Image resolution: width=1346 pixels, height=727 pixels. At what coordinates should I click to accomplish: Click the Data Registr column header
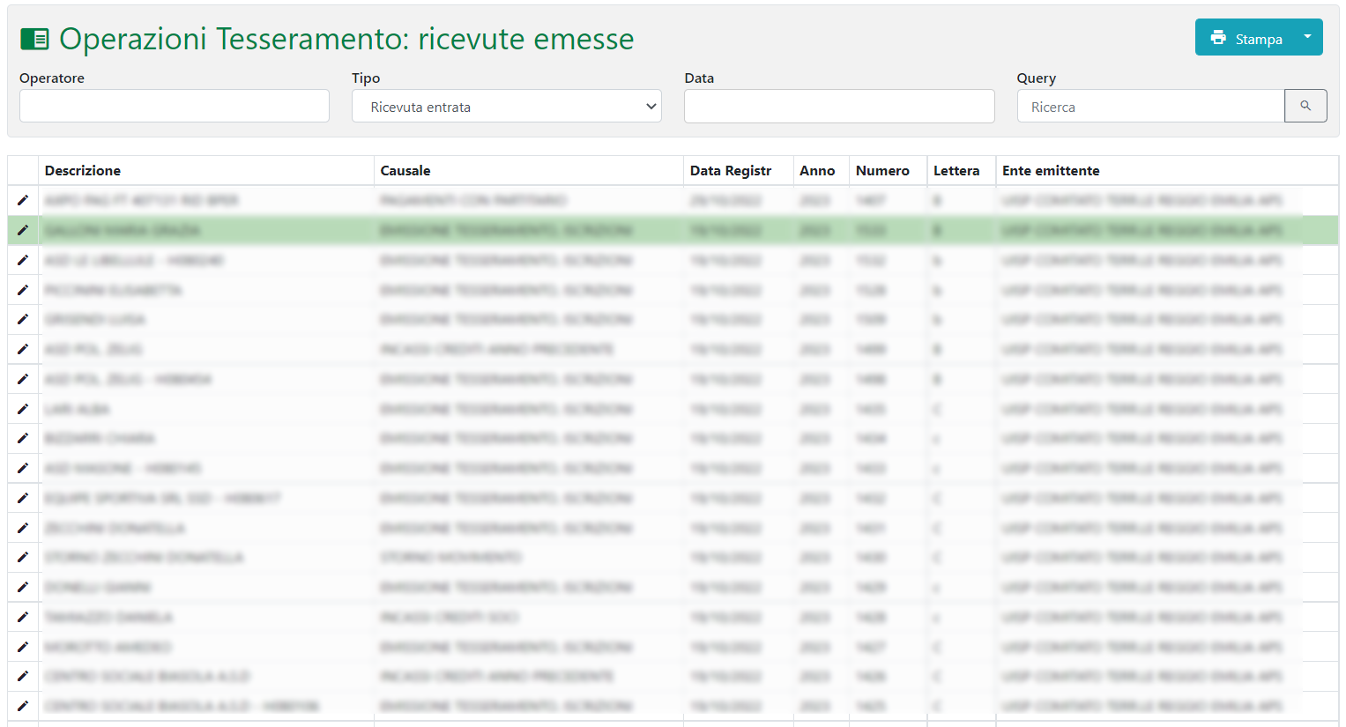731,171
